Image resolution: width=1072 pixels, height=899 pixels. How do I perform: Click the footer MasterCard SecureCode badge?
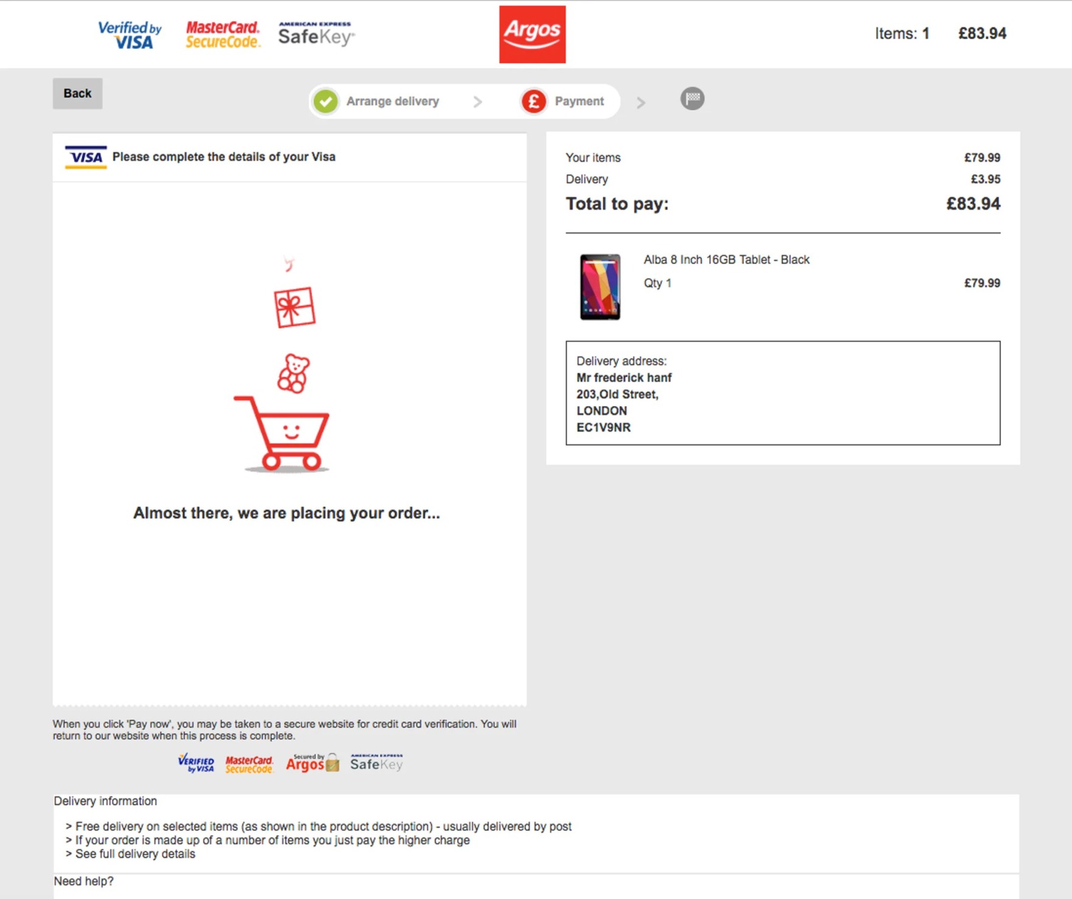point(249,764)
